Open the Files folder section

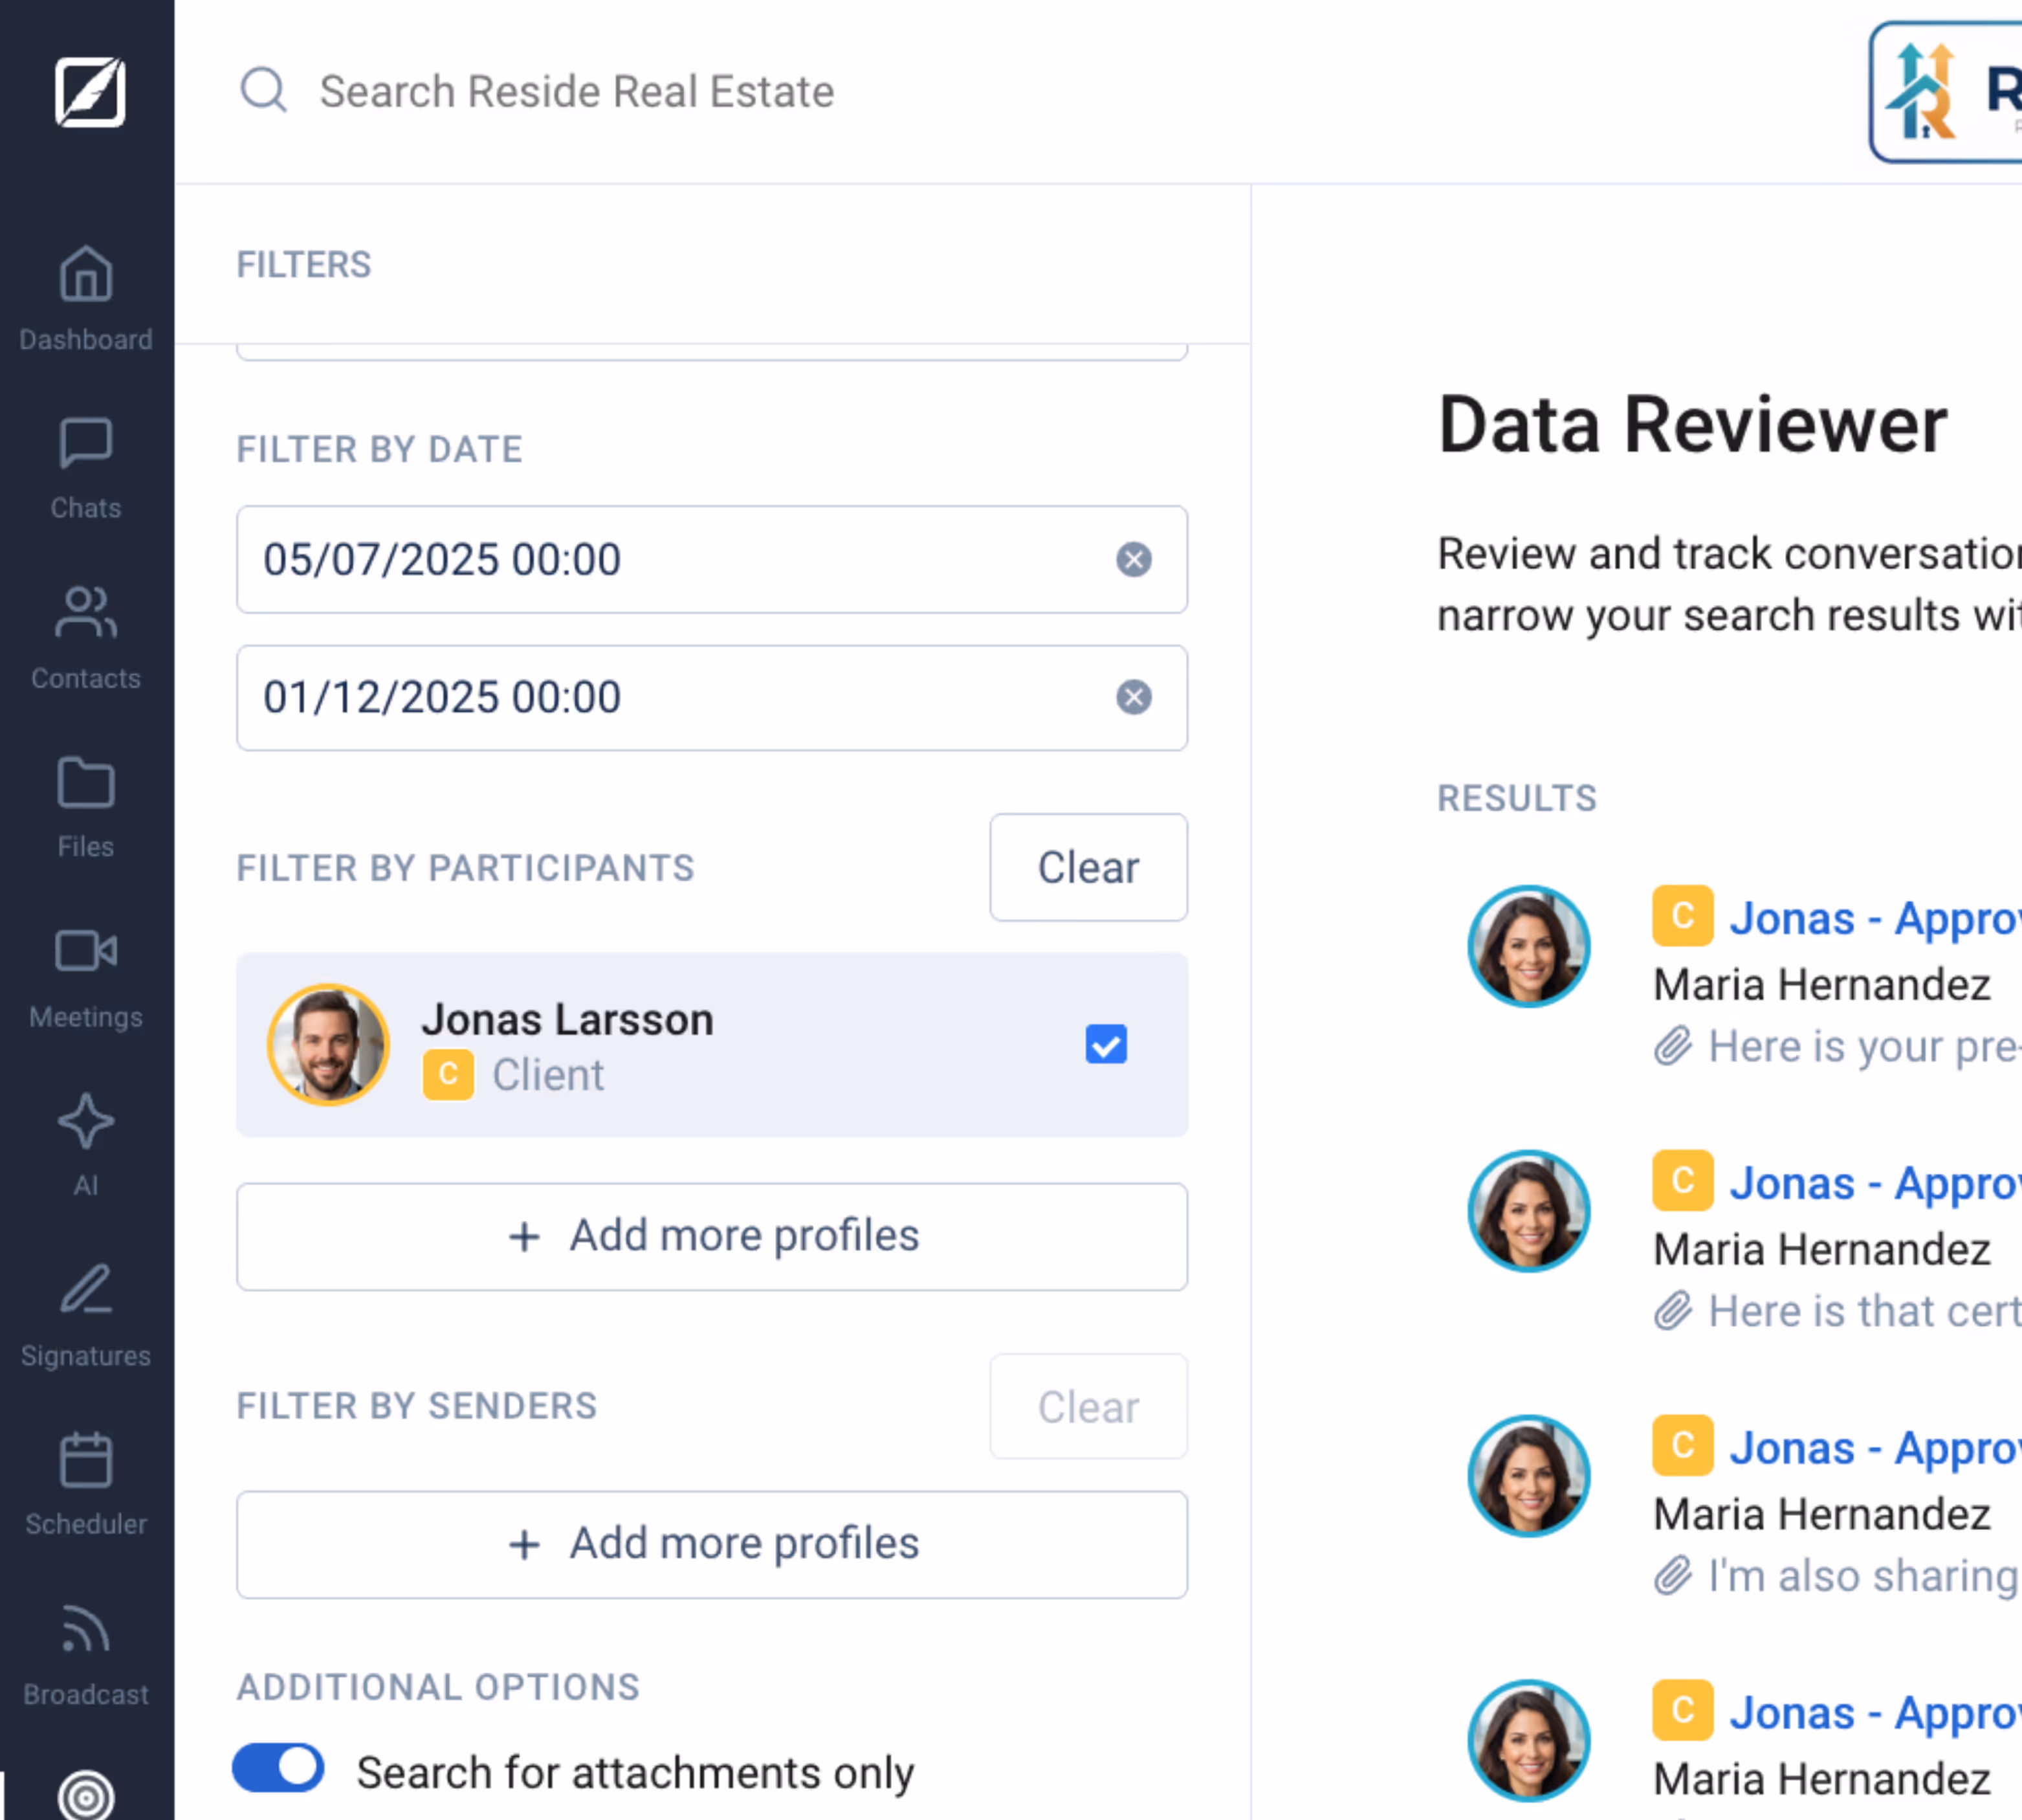click(x=86, y=806)
